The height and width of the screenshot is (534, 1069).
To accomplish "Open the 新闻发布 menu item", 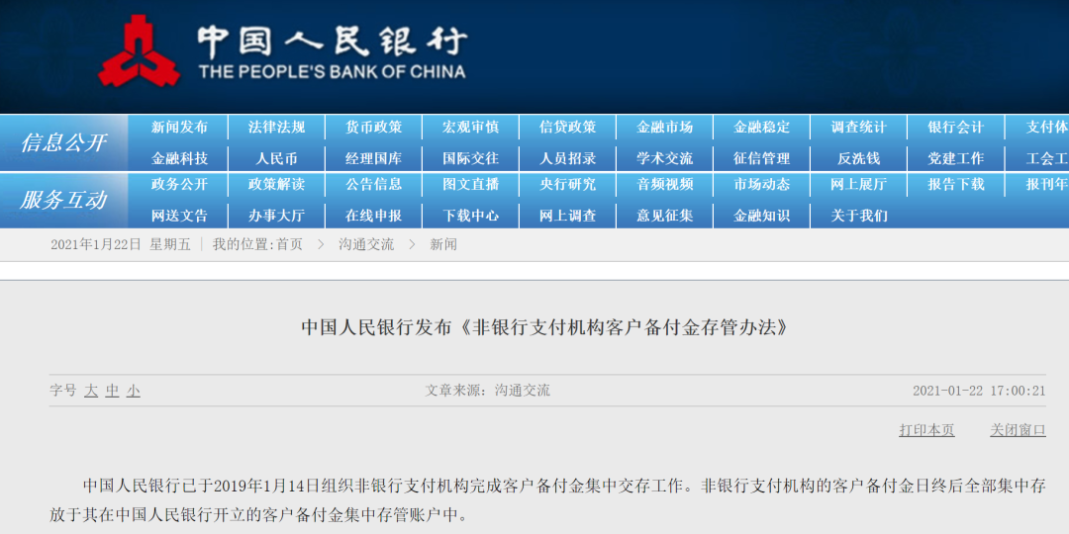I will pyautogui.click(x=179, y=128).
